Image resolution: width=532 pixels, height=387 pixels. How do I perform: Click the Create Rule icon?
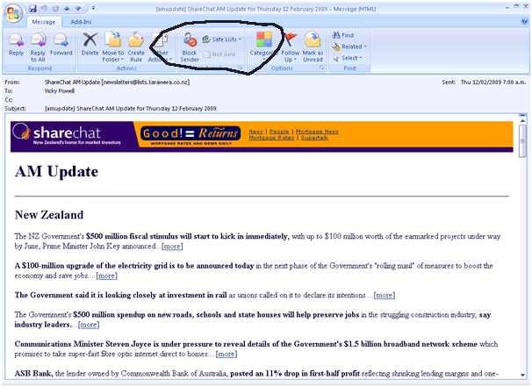(x=136, y=44)
